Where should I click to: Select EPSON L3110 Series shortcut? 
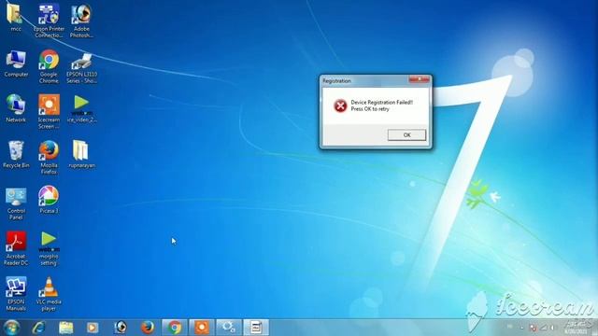pos(81,68)
